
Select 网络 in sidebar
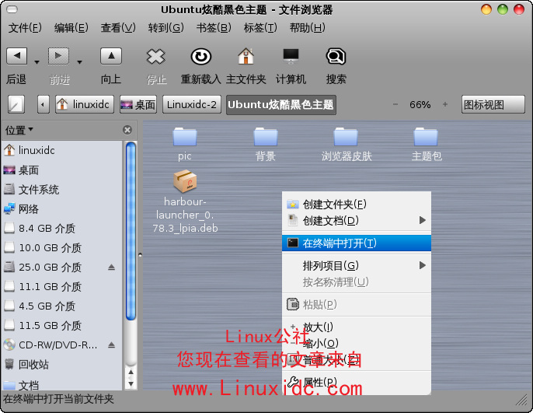(x=62, y=208)
